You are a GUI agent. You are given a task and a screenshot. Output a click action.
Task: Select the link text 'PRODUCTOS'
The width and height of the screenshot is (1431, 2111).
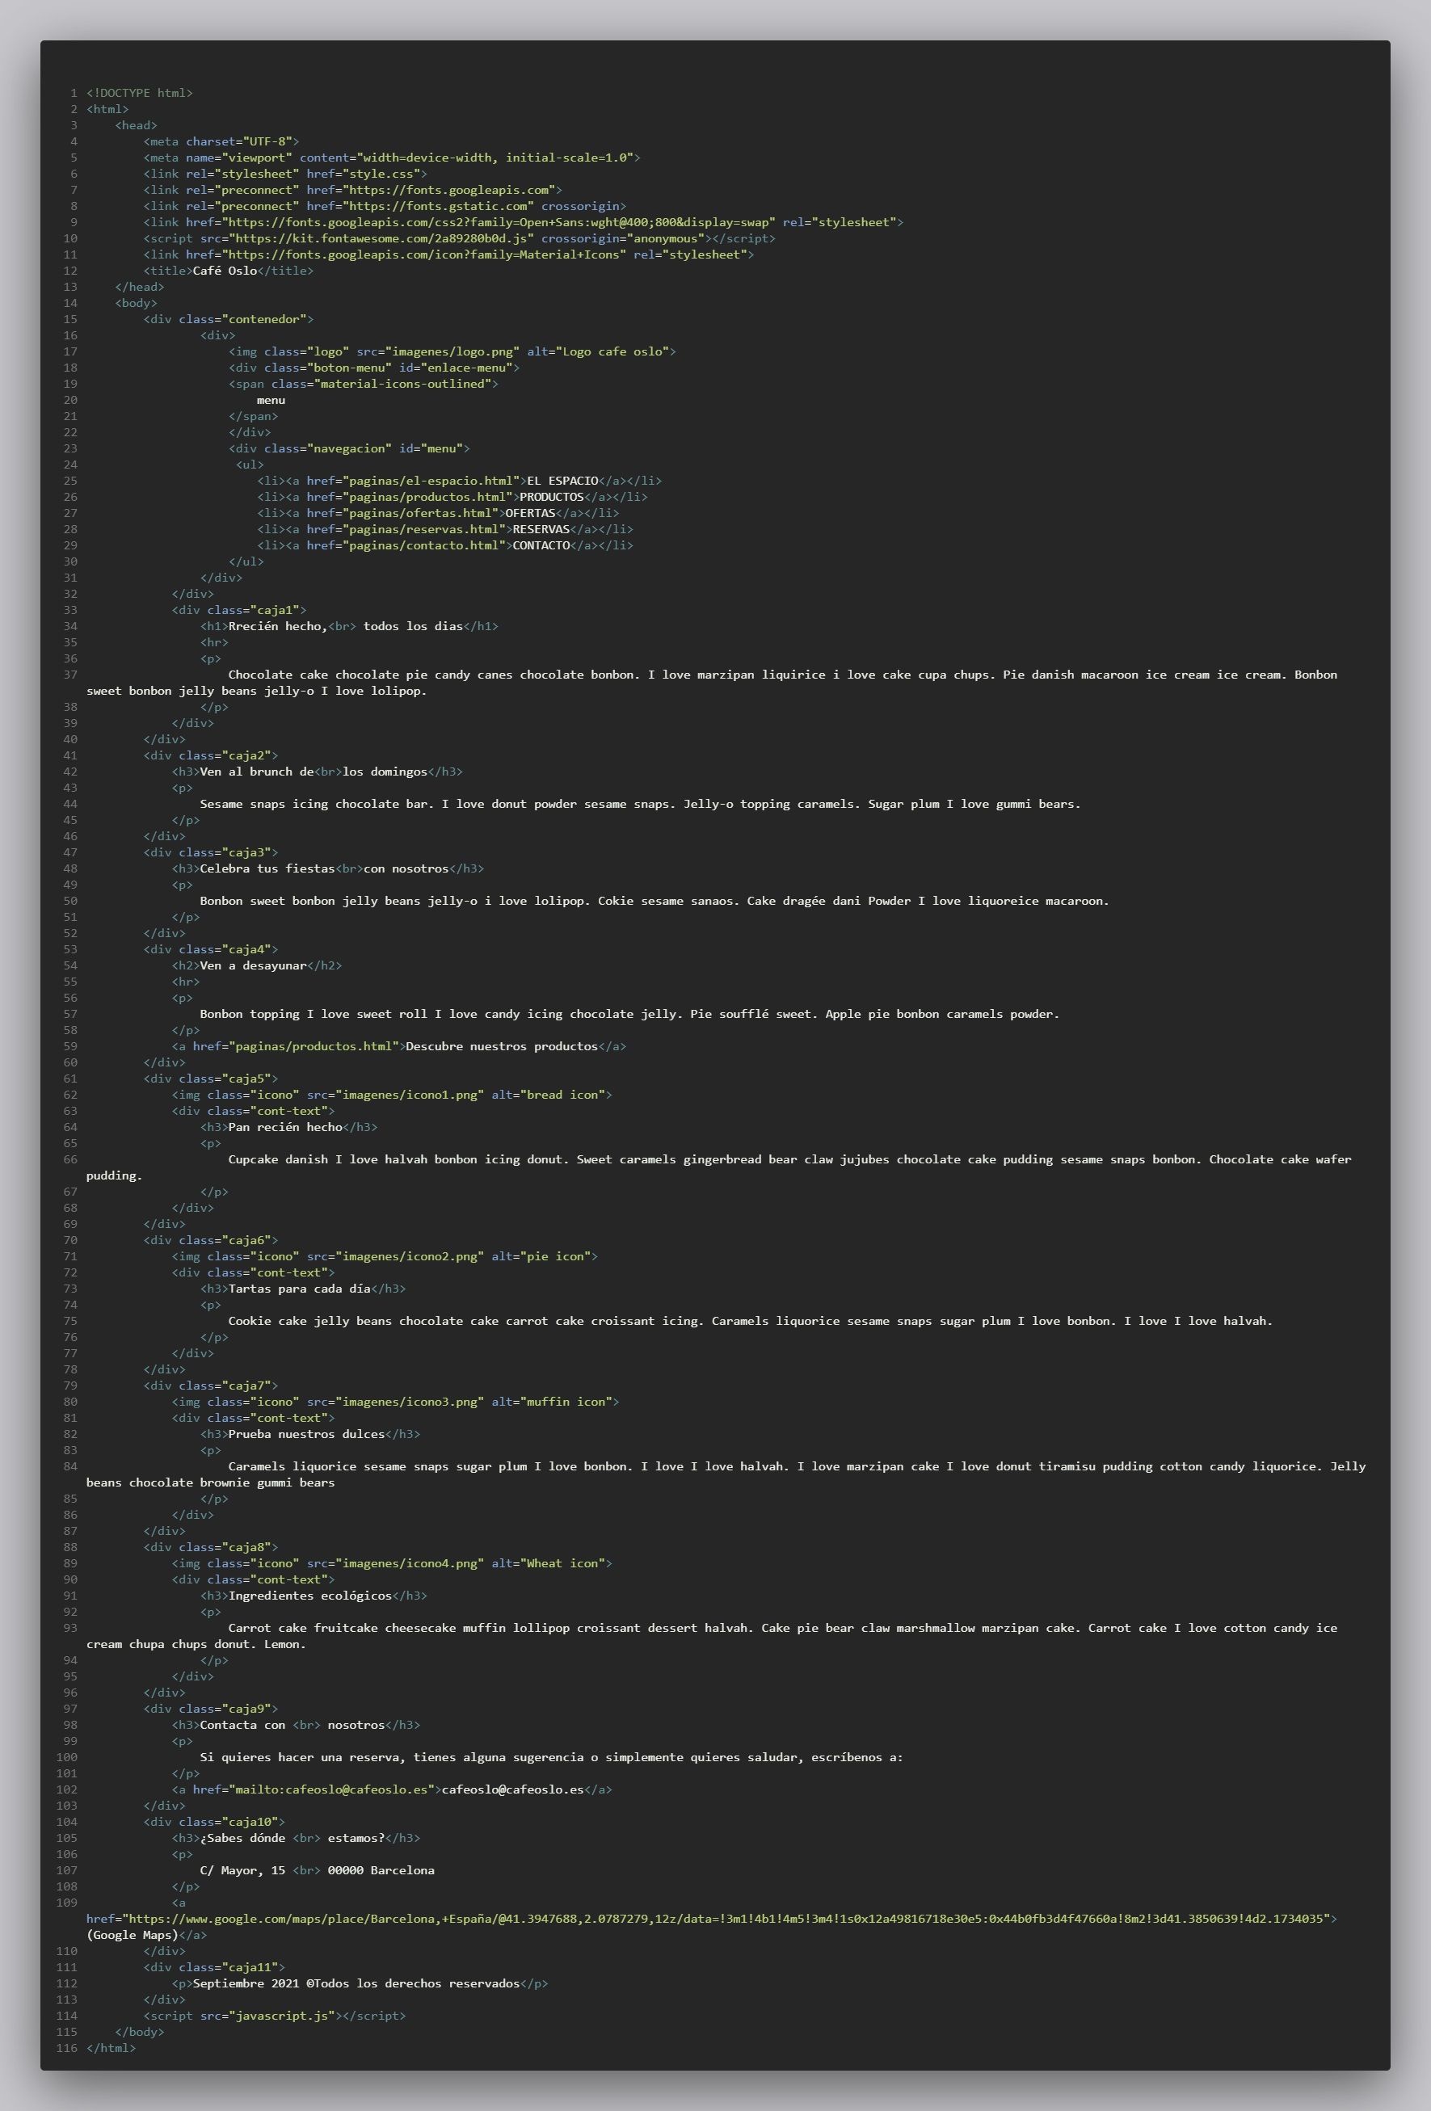pyautogui.click(x=552, y=497)
